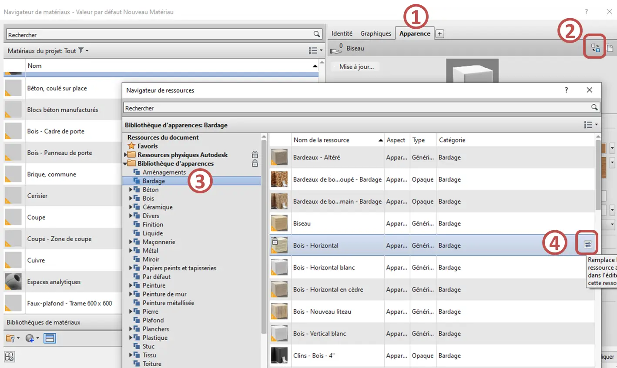Expand the Peinture de mur category
Screen dimensions: 617x368
point(131,294)
